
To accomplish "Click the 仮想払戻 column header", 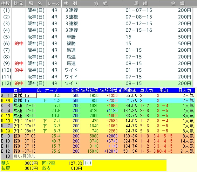I will point(90,90).
